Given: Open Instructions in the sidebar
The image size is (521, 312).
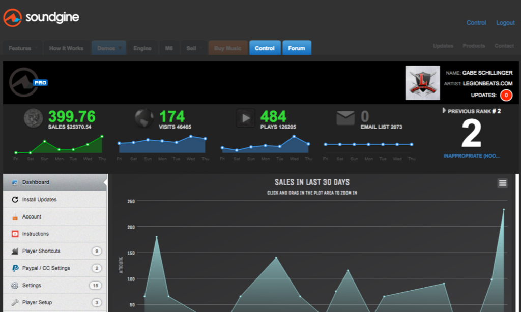Looking at the screenshot, I should pos(55,234).
